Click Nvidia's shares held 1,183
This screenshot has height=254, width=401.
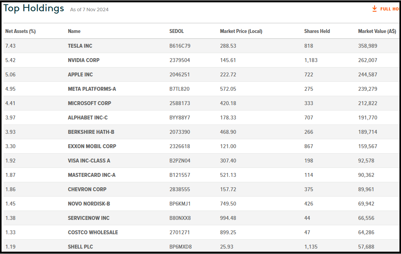click(311, 60)
